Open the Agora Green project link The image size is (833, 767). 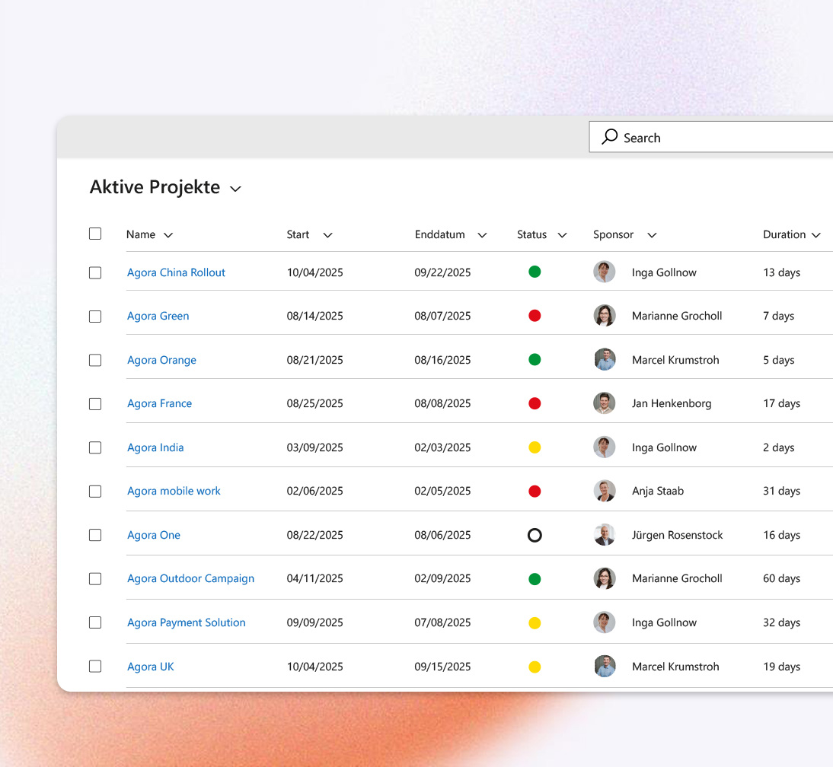[158, 316]
